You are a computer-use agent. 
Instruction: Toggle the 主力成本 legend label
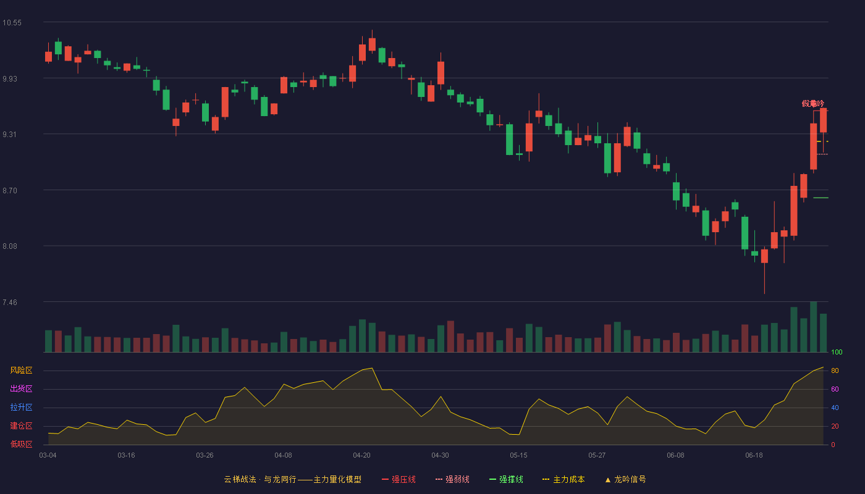(568, 479)
